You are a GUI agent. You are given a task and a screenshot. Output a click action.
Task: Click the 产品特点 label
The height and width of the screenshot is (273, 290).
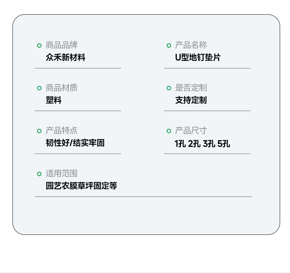[x=61, y=131]
